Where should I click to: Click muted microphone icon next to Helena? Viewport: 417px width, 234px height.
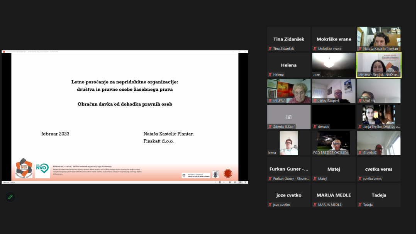(x=270, y=75)
